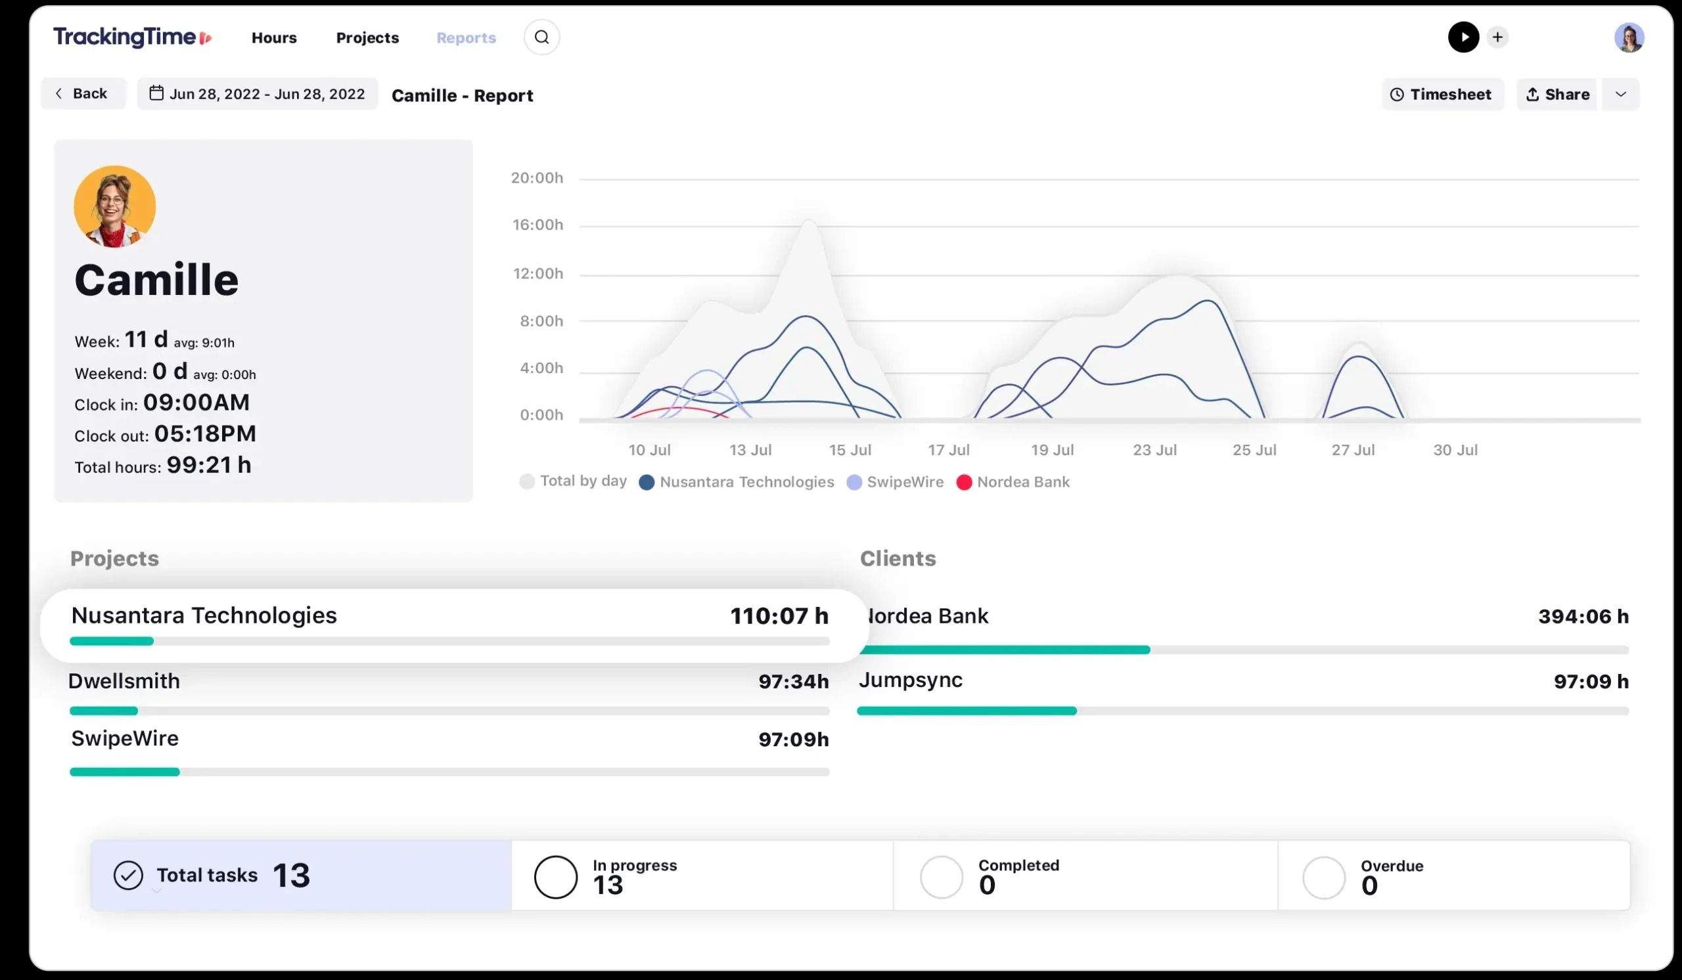This screenshot has height=980, width=1682.
Task: Click the Camille - Report title
Action: pyautogui.click(x=462, y=95)
